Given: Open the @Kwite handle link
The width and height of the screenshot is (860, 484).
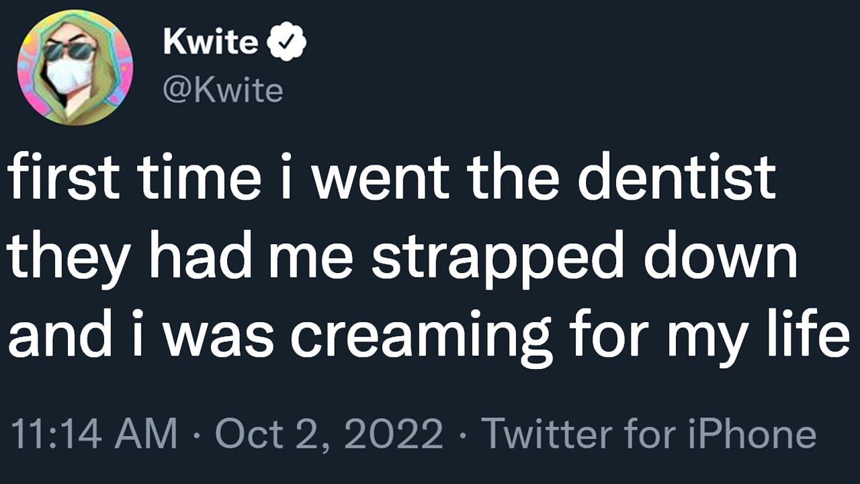Looking at the screenshot, I should [x=222, y=90].
